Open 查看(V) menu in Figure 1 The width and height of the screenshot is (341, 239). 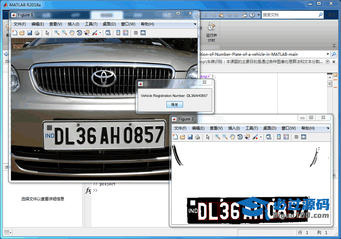pos(55,24)
